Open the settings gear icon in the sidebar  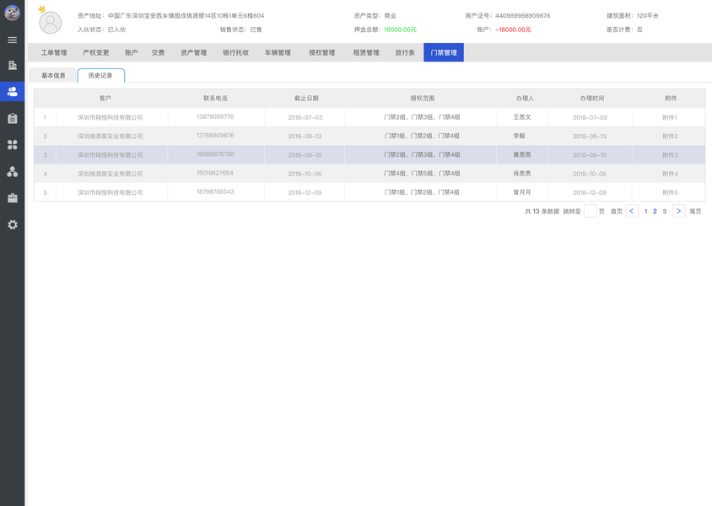tap(13, 224)
